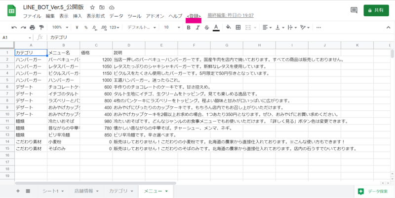Open the last edit history link

click(x=231, y=16)
